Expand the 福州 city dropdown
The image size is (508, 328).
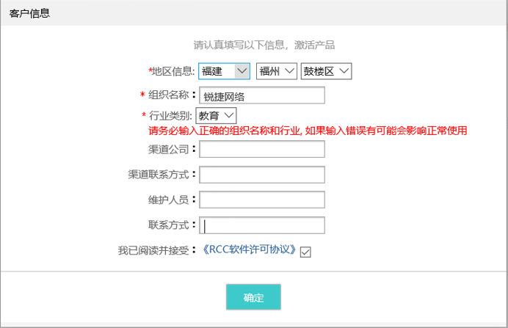click(x=276, y=71)
